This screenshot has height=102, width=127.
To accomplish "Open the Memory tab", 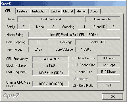I will pyautogui.click(x=82, y=11).
